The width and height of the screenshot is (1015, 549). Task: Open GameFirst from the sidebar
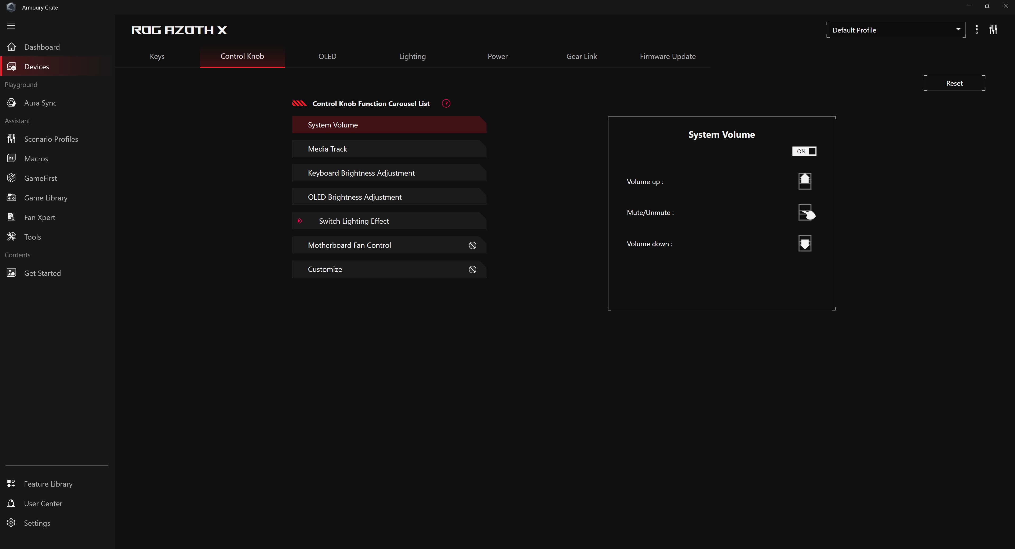pyautogui.click(x=57, y=178)
